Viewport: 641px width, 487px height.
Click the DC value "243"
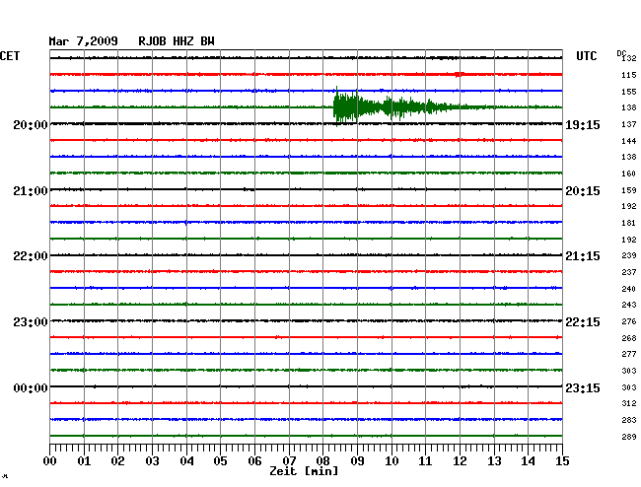tap(629, 305)
